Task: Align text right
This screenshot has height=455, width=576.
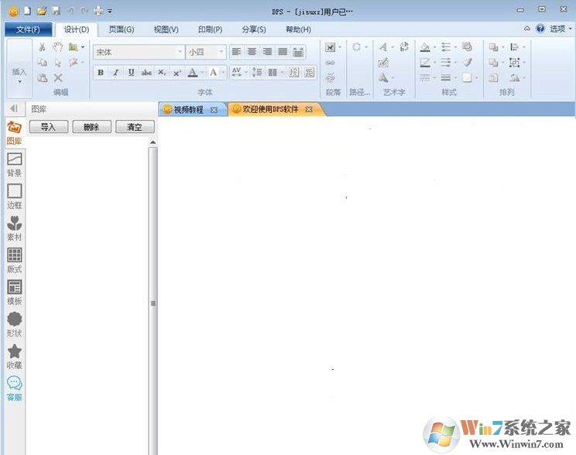Action: point(267,52)
